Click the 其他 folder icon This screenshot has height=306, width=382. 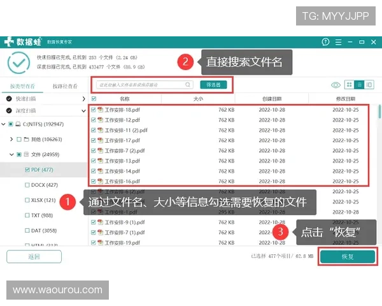27,140
